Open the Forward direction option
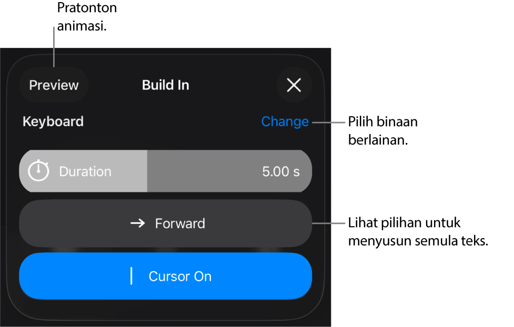The image size is (514, 327). 165,223
